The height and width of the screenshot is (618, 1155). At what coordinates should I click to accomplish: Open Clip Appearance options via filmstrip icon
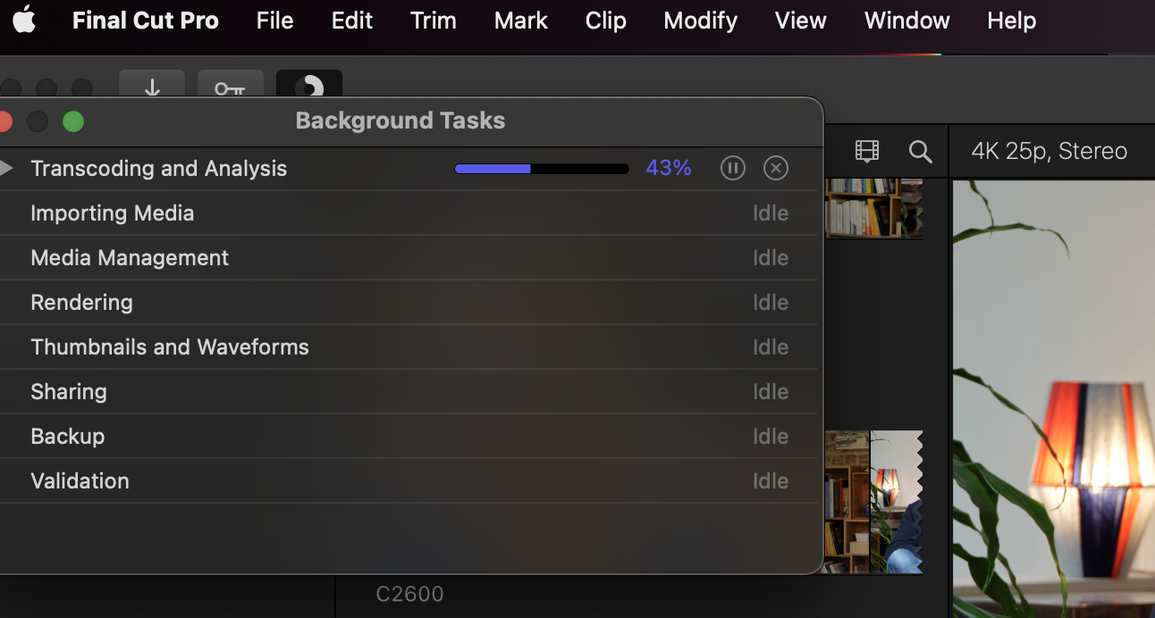pos(866,151)
